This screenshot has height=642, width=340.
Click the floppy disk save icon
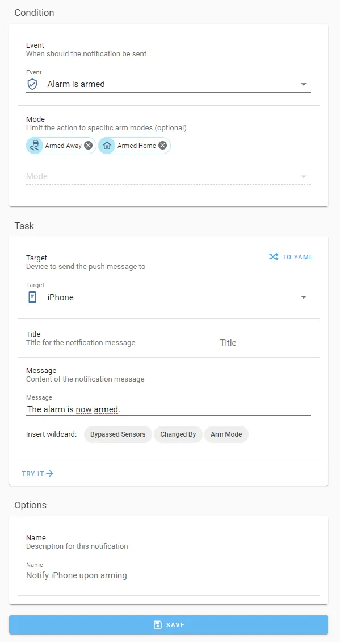point(157,625)
